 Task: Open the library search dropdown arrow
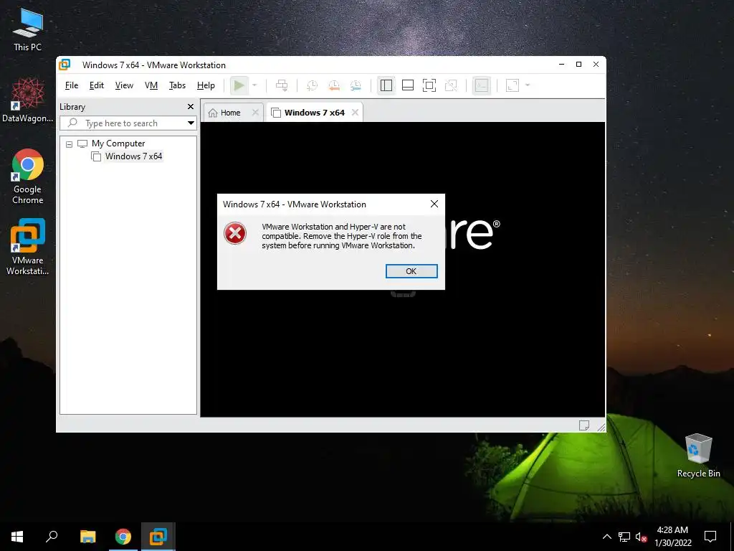pyautogui.click(x=191, y=123)
